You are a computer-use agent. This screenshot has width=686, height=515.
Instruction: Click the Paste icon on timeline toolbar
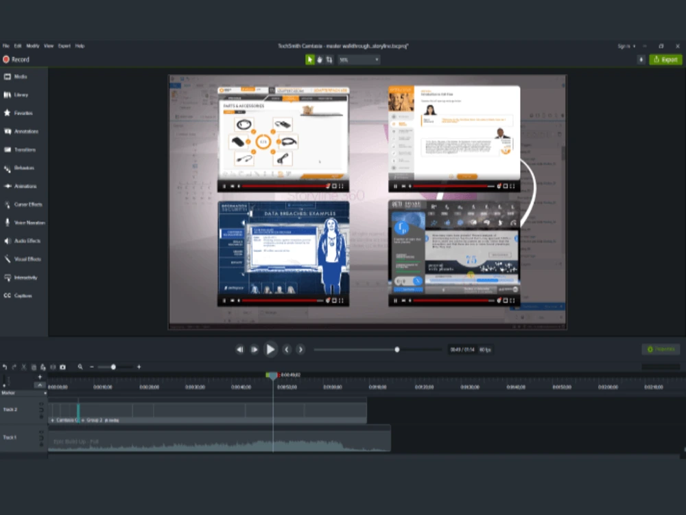(x=43, y=367)
